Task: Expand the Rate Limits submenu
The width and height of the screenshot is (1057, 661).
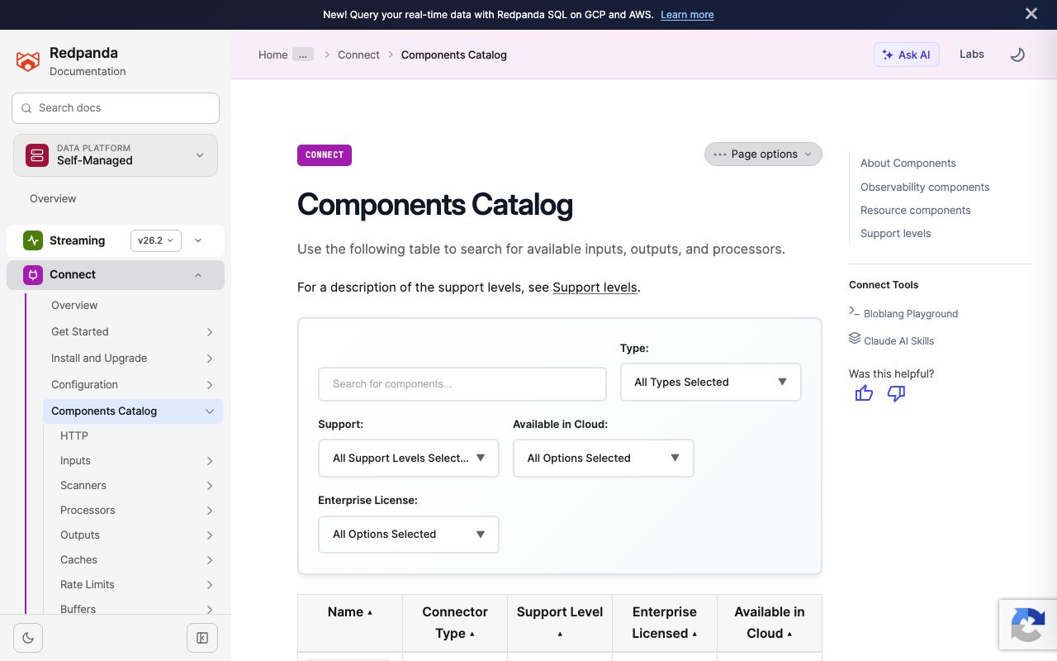Action: click(210, 585)
